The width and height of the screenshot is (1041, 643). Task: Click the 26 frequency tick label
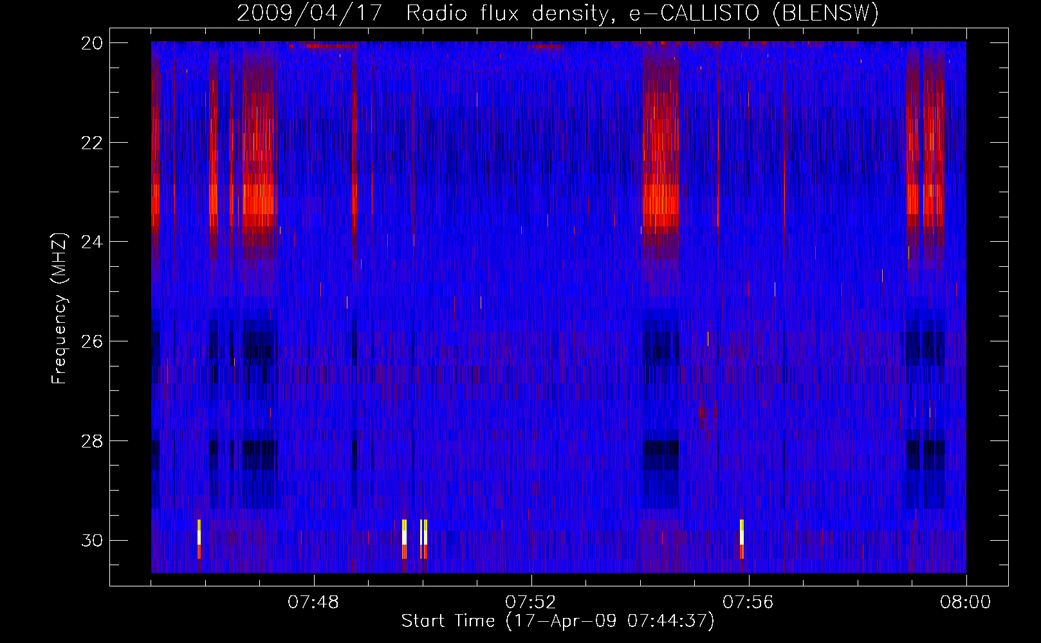[x=92, y=341]
